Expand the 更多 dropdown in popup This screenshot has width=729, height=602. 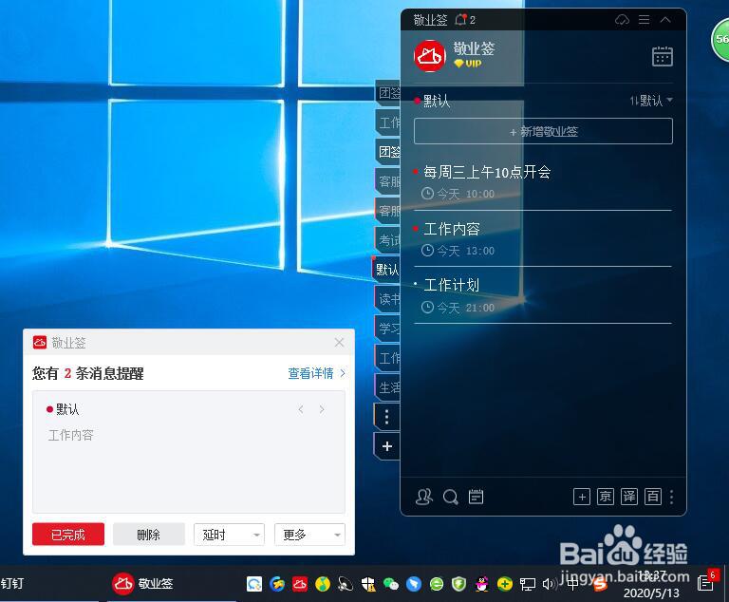pos(309,534)
